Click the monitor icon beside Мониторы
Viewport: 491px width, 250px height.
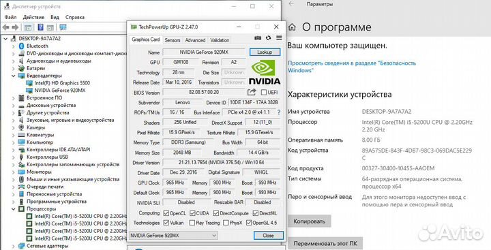[x=21, y=172]
